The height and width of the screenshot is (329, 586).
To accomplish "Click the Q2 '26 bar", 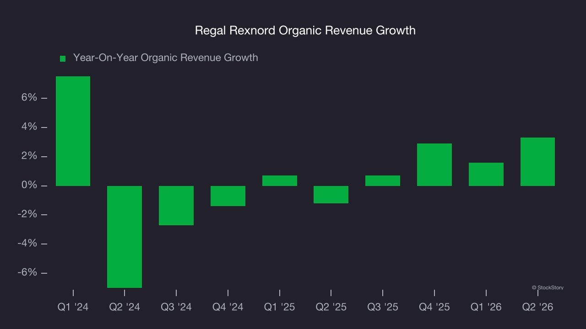I will pos(537,162).
